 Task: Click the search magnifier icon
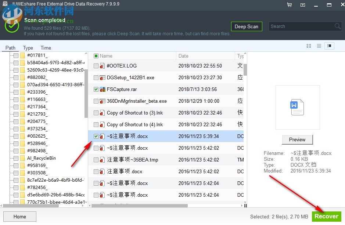pyautogui.click(x=337, y=26)
